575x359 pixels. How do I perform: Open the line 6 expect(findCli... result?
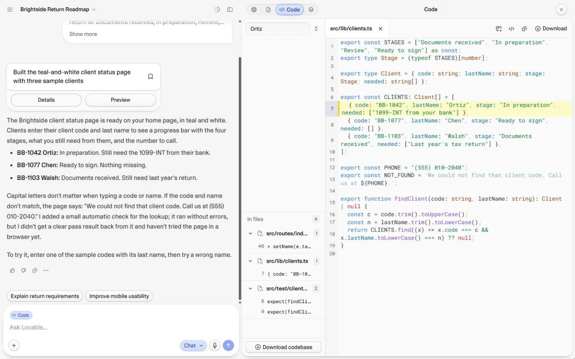284,302
